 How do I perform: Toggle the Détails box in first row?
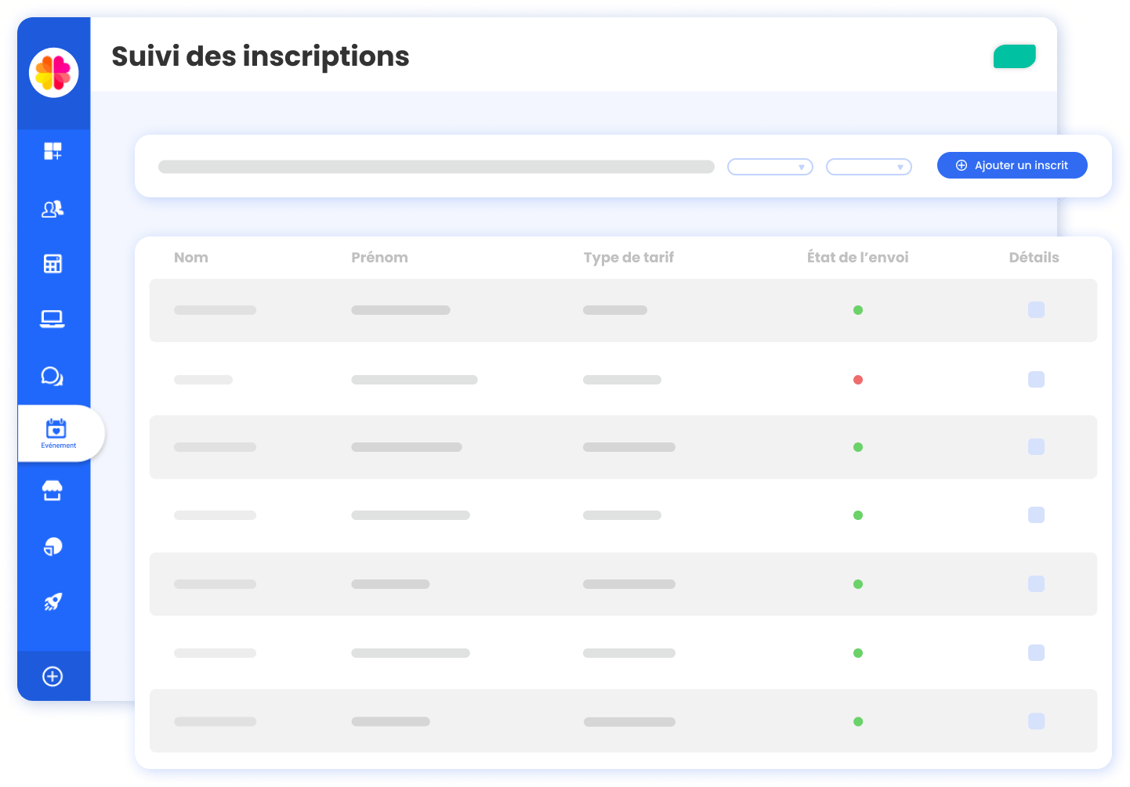tap(1036, 310)
